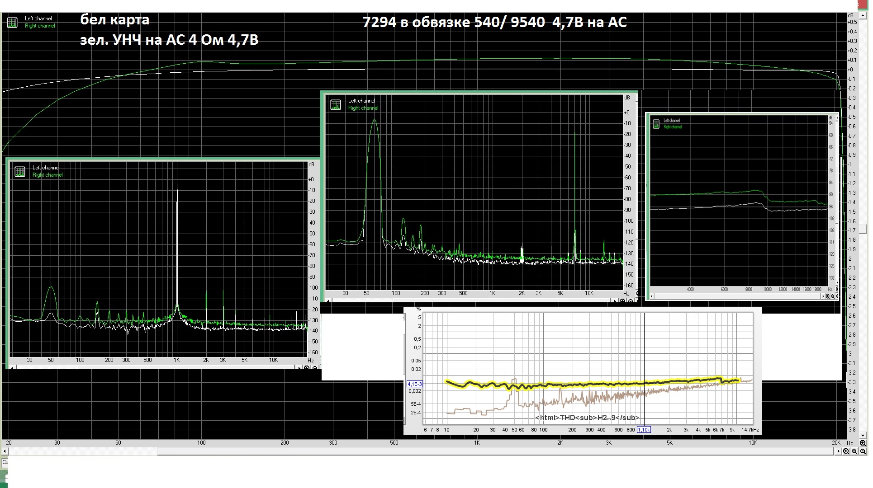Click grid icon in middle spectrum graph
Image resolution: width=873 pixels, height=488 pixels.
point(336,105)
